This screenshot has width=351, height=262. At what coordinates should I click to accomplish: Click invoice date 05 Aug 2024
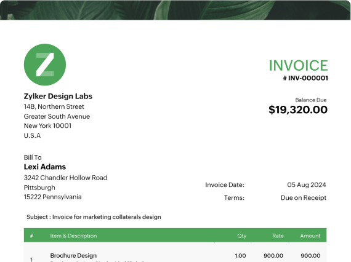tap(307, 185)
